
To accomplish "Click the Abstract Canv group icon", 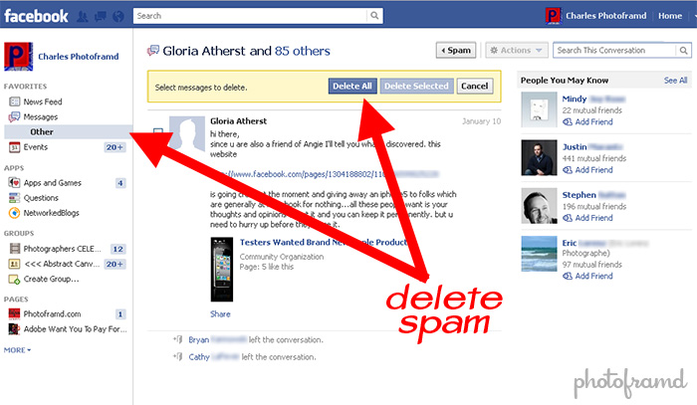I will [15, 264].
